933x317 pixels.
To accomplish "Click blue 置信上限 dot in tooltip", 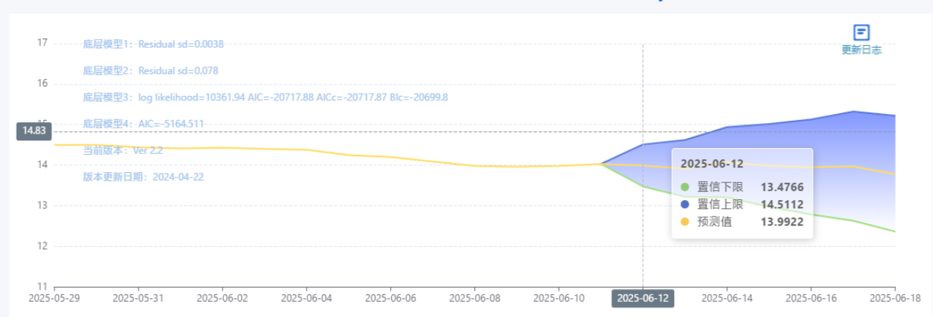I will point(686,205).
